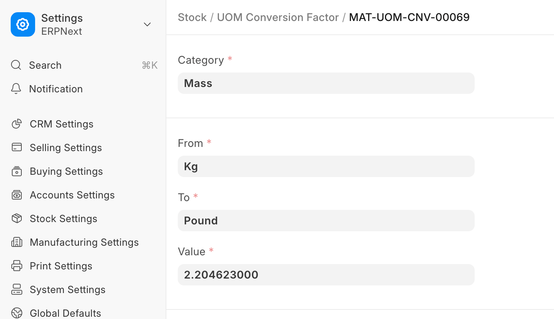Click the Manufacturing Settings building icon
The width and height of the screenshot is (554, 319).
tap(17, 242)
